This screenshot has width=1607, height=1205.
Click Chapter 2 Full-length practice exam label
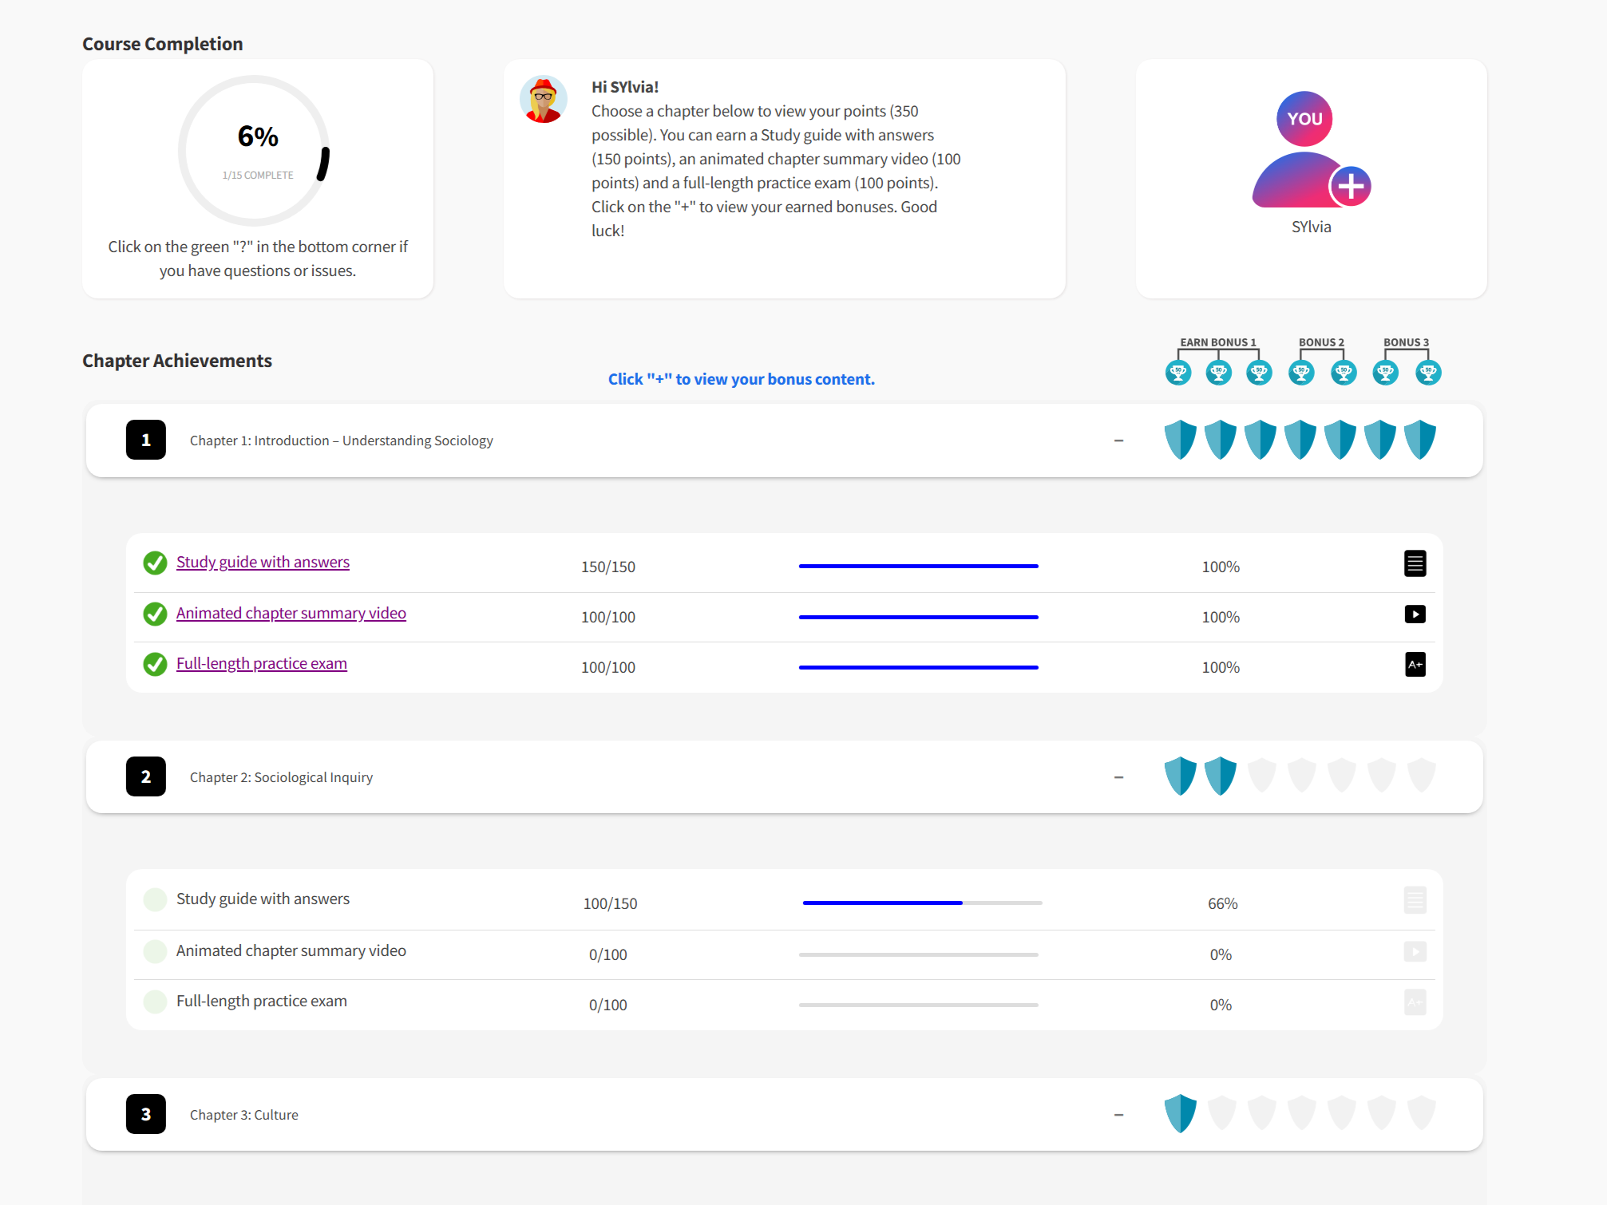[x=262, y=1001]
